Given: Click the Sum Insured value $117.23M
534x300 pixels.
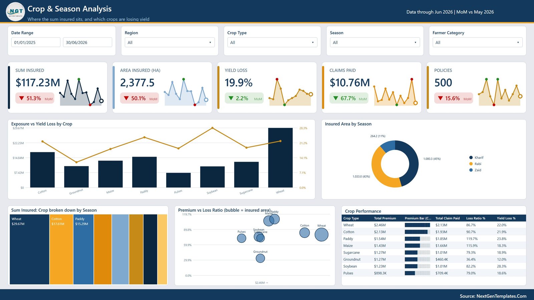Looking at the screenshot, I should click(x=38, y=83).
